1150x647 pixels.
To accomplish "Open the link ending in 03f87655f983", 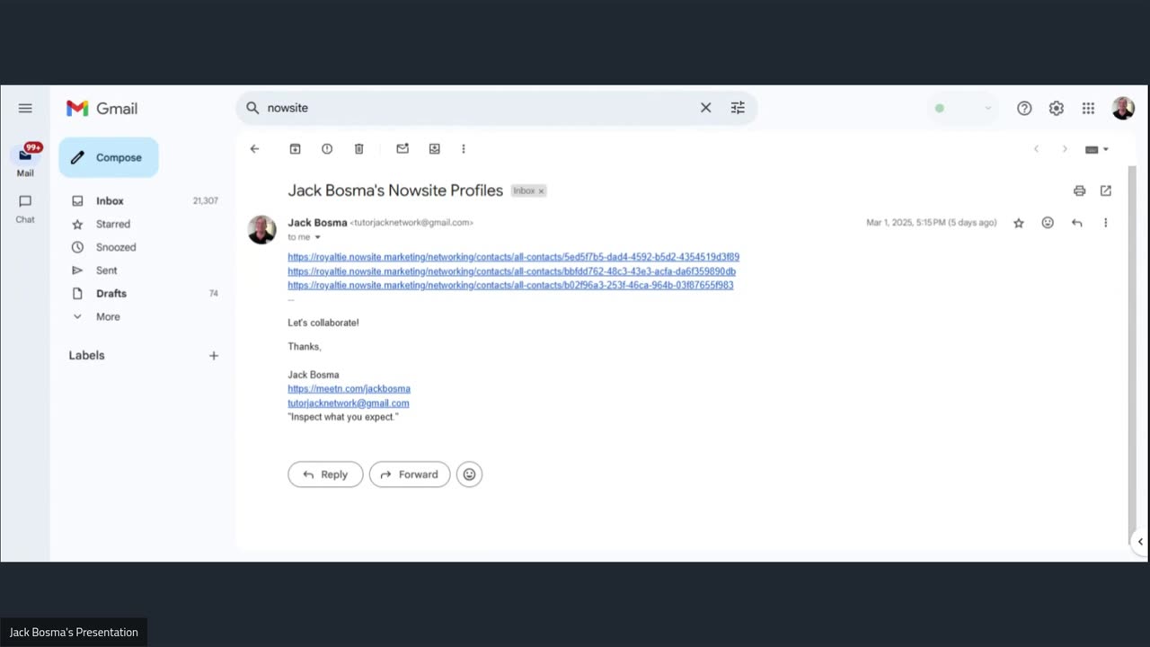I will tap(510, 285).
